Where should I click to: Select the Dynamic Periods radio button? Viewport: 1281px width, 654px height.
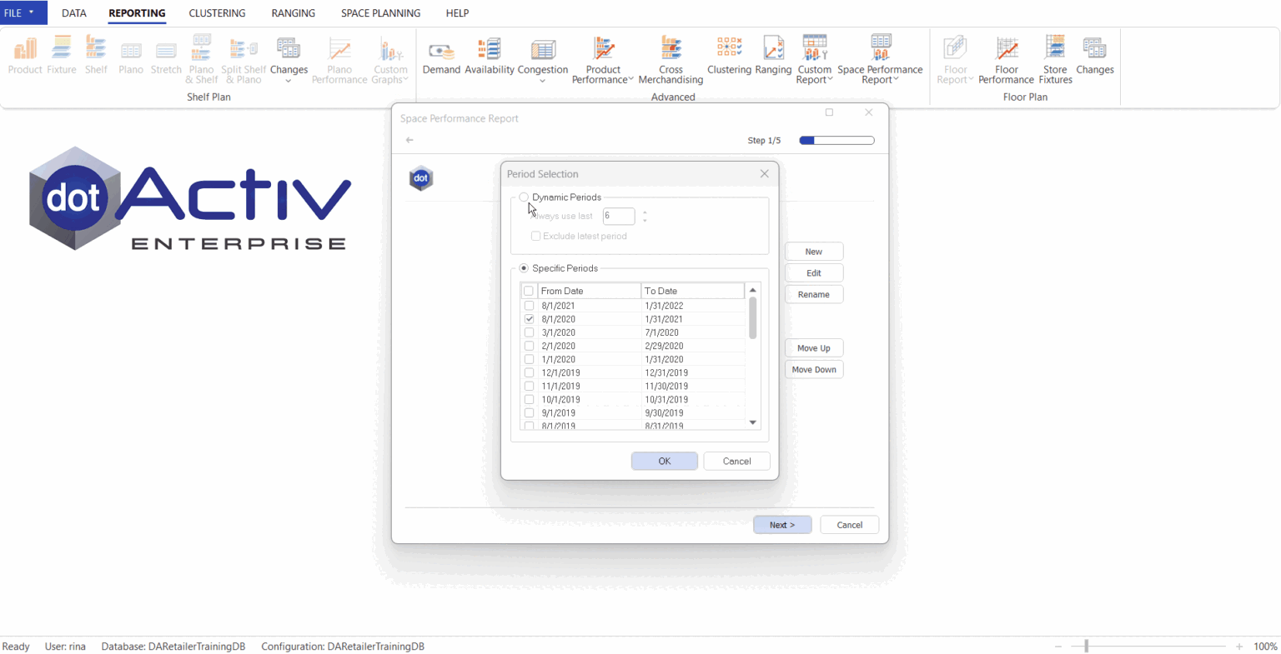coord(524,197)
